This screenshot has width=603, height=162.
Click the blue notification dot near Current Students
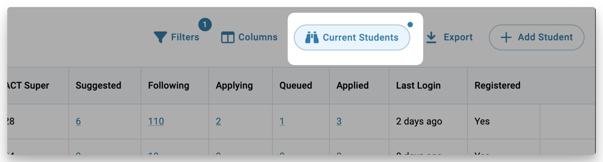click(x=410, y=24)
